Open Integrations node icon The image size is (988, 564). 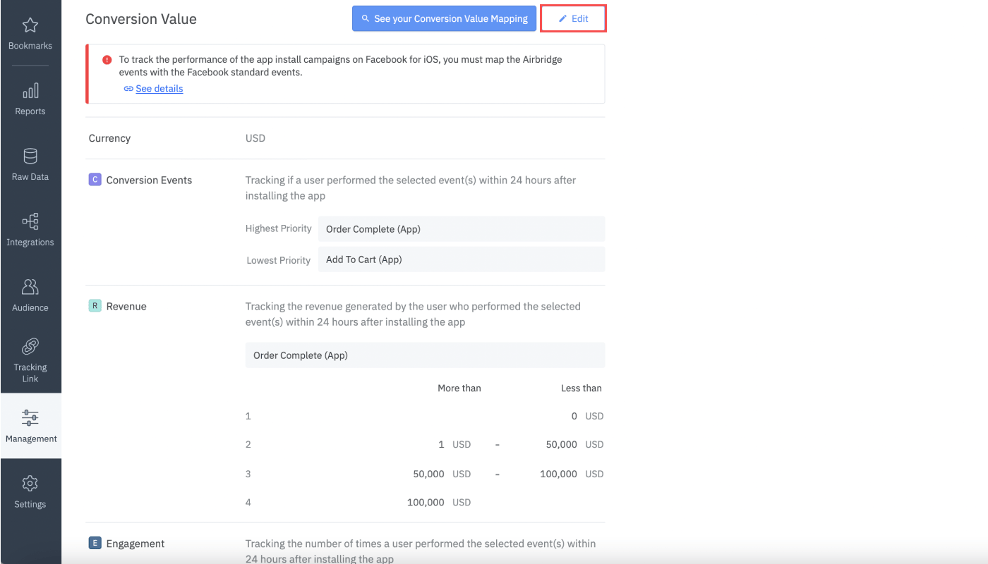30,221
